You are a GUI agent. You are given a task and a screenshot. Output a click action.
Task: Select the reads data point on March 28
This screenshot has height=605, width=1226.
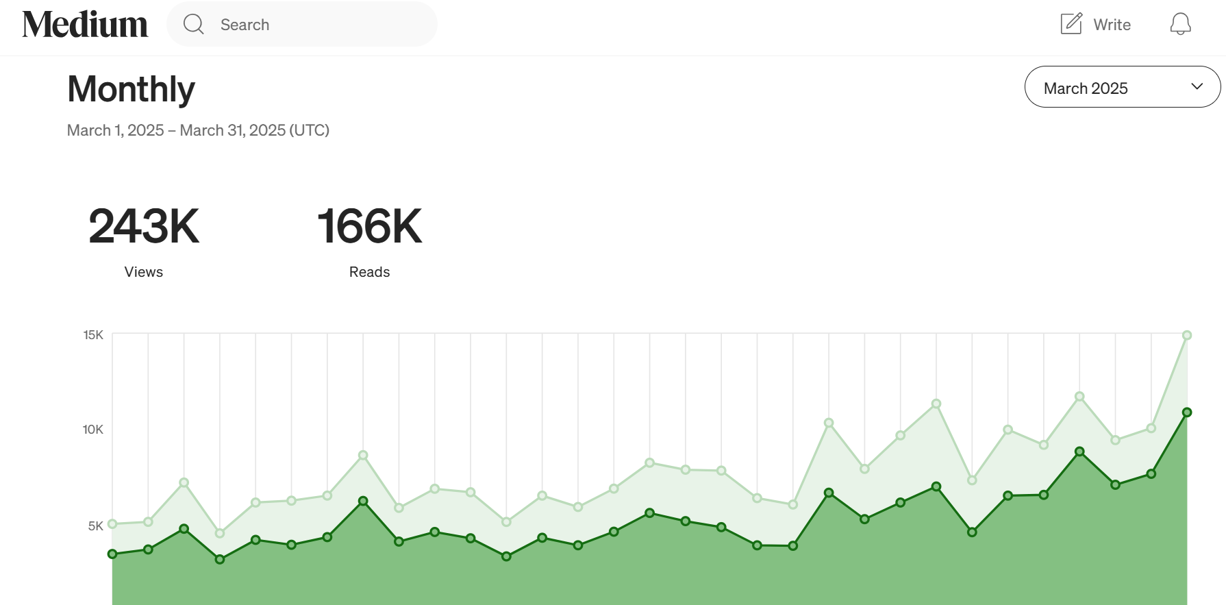(x=1079, y=452)
